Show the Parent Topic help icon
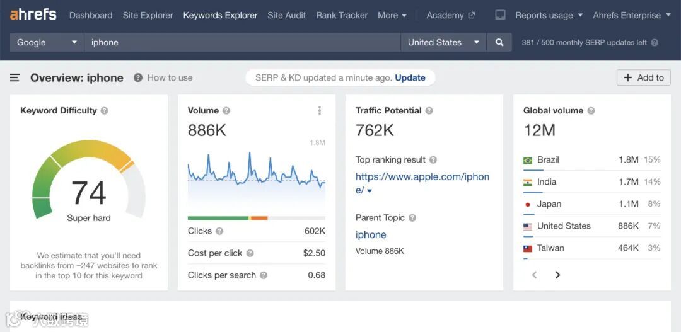Screen dimensions: 681x332 coord(412,218)
